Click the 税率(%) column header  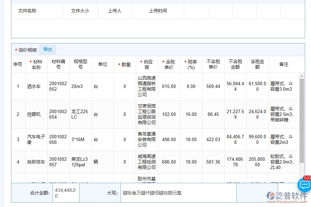click(191, 64)
